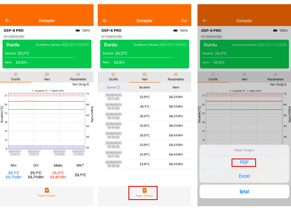Image resolution: width=291 pixels, height=210 pixels.
Task: Tap the back arrow in the middle screen
Action: click(x=105, y=21)
